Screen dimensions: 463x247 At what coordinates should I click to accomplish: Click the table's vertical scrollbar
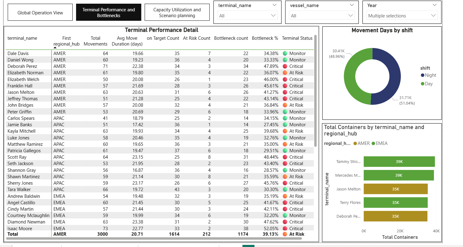tap(316, 92)
